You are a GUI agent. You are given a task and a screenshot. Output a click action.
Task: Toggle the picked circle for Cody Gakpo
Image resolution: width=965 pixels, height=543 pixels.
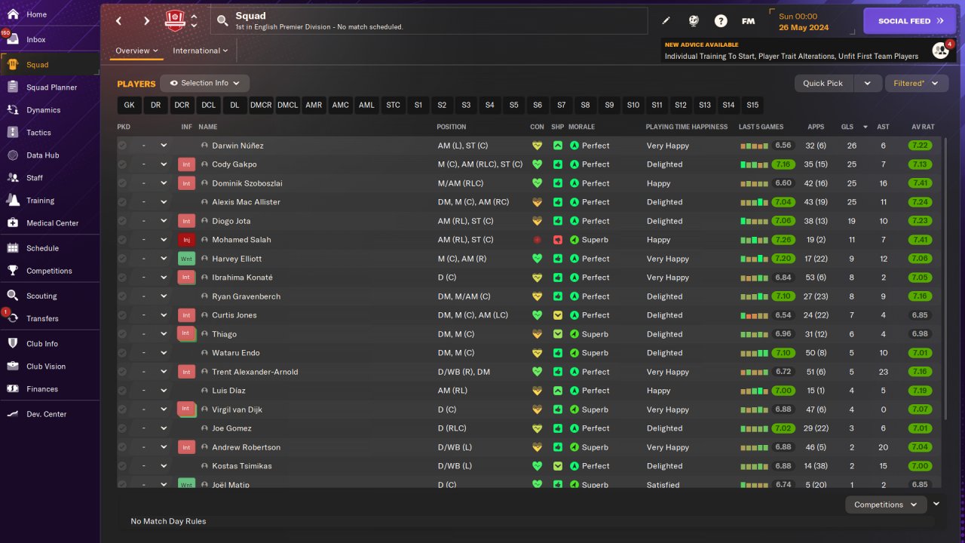122,164
